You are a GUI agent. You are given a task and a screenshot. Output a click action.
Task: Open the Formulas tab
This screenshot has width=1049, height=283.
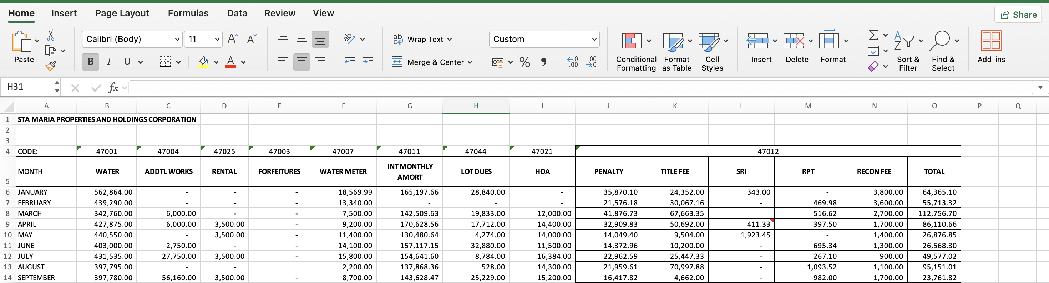188,14
